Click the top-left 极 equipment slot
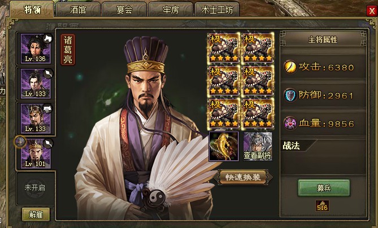 224,47
